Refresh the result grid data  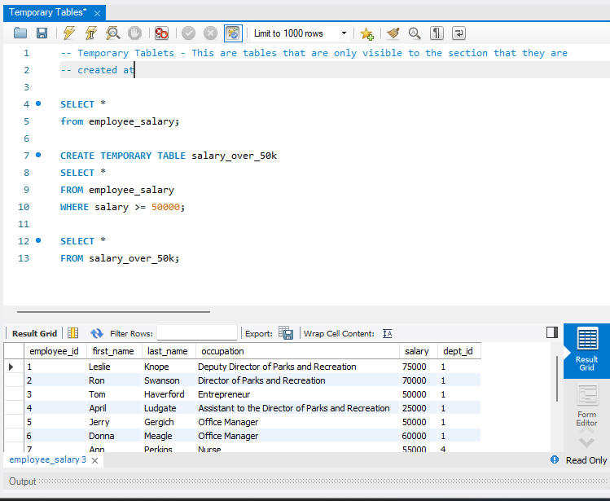pos(96,333)
